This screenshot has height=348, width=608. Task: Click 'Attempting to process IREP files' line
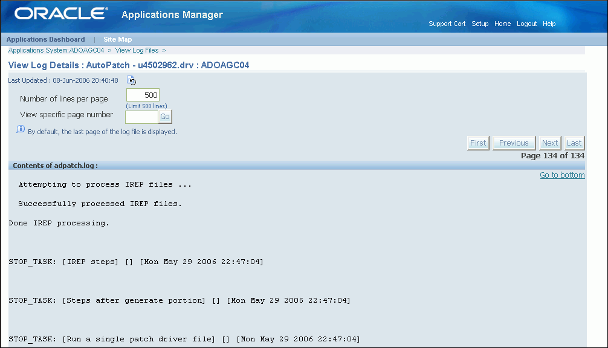(x=105, y=184)
